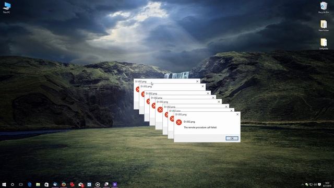Show hidden system tray icons

(303, 184)
